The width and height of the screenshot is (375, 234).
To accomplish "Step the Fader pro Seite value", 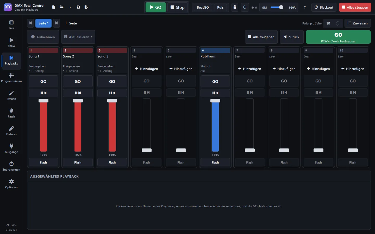I will click(338, 23).
